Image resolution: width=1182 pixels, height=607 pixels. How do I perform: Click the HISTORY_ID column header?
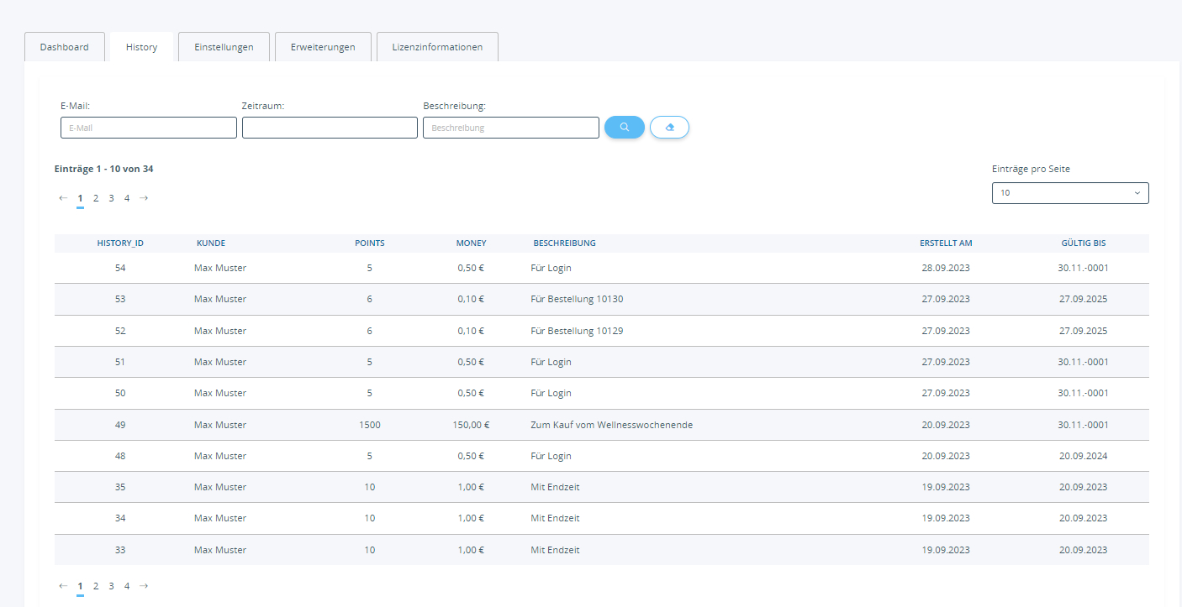[119, 243]
